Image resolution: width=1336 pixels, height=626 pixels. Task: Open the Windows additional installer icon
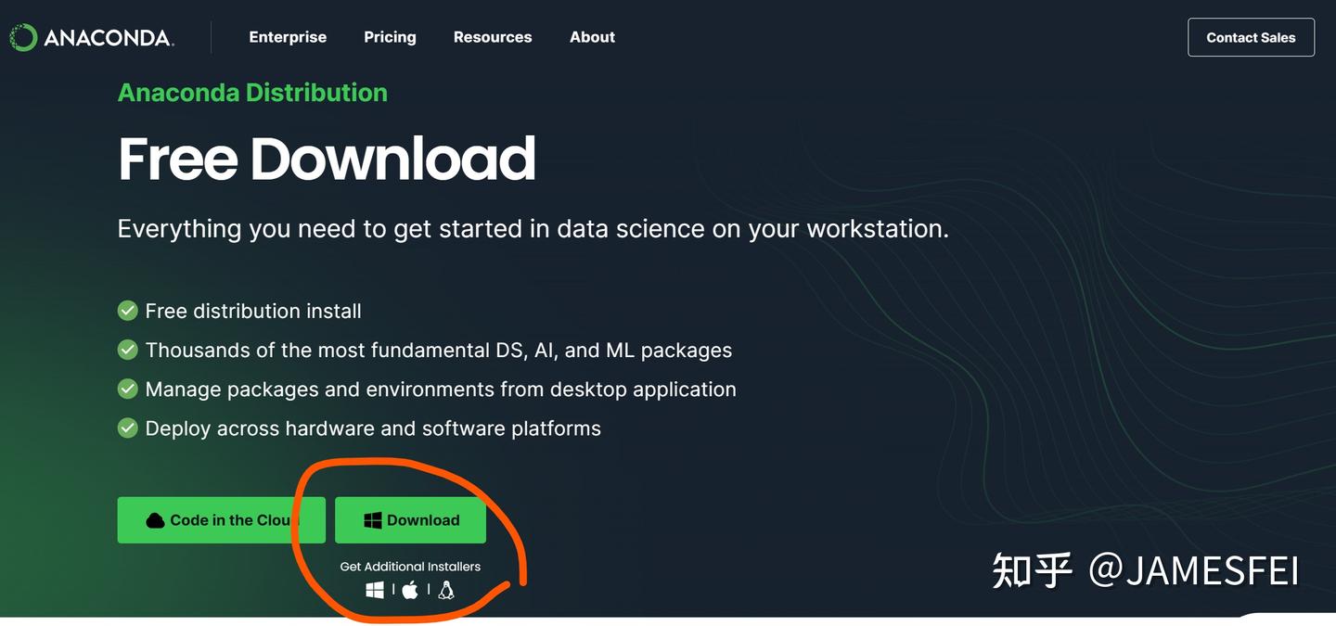[x=375, y=590]
